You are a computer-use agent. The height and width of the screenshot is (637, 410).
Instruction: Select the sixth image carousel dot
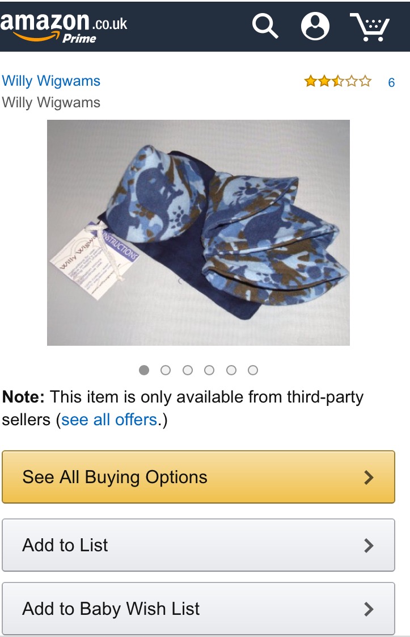[253, 370]
